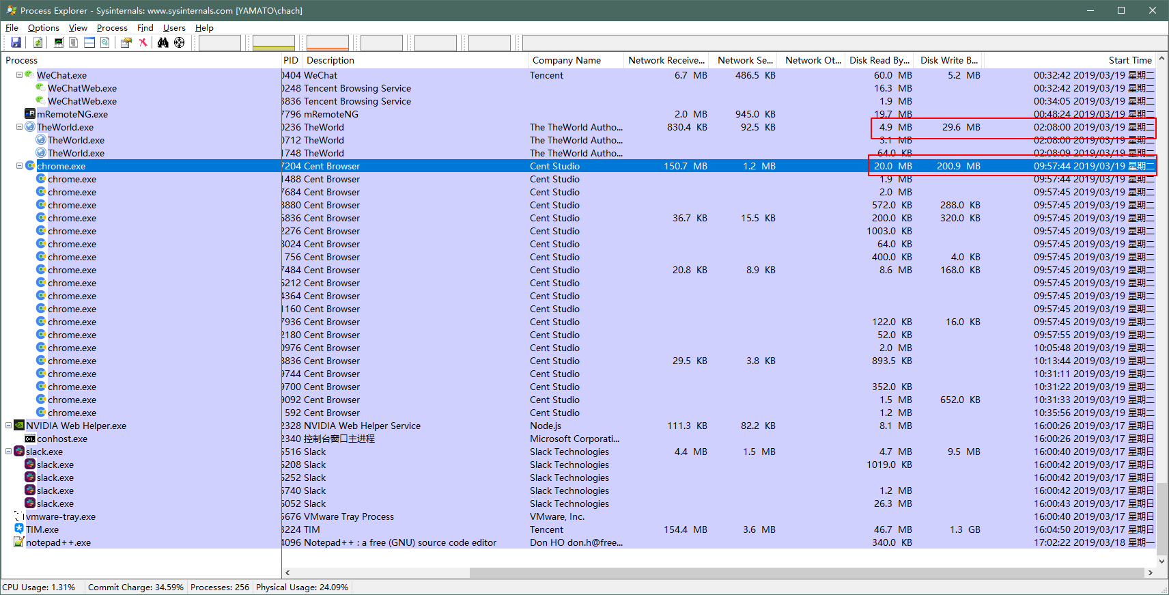Image resolution: width=1169 pixels, height=595 pixels.
Task: Click the horizontal scrollbar left arrow
Action: (x=287, y=572)
